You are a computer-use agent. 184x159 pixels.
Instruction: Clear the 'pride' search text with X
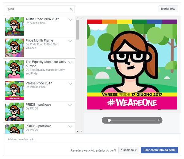71,9
